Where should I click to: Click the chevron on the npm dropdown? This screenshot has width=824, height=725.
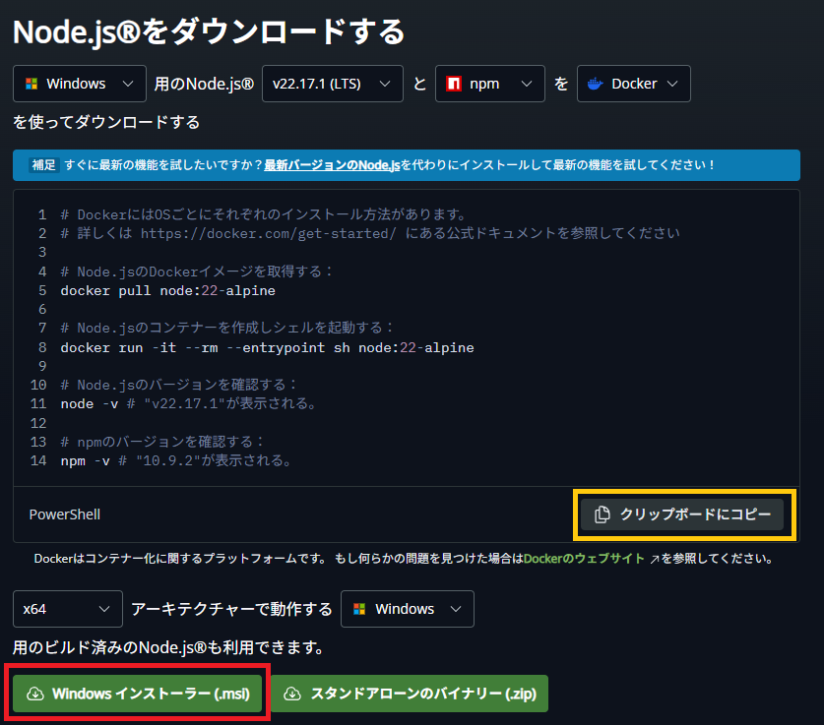pos(527,84)
